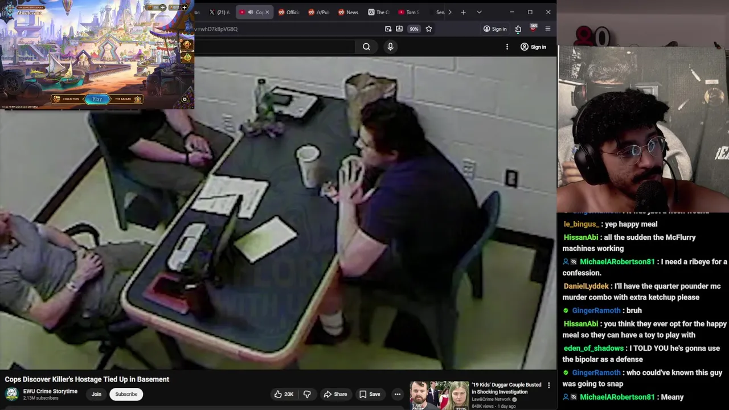Open Collection in the game menu
The image size is (729, 410).
67,99
